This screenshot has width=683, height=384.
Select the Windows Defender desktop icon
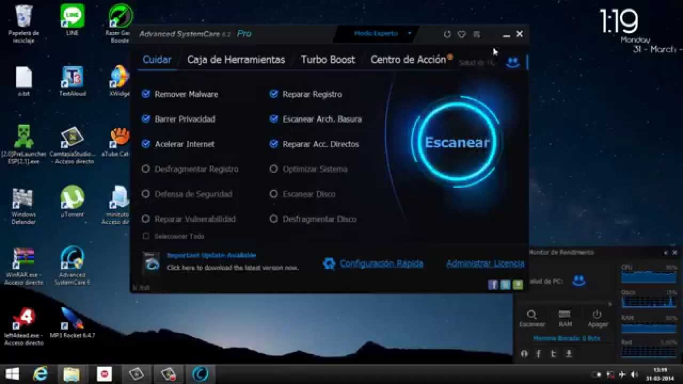click(x=23, y=205)
